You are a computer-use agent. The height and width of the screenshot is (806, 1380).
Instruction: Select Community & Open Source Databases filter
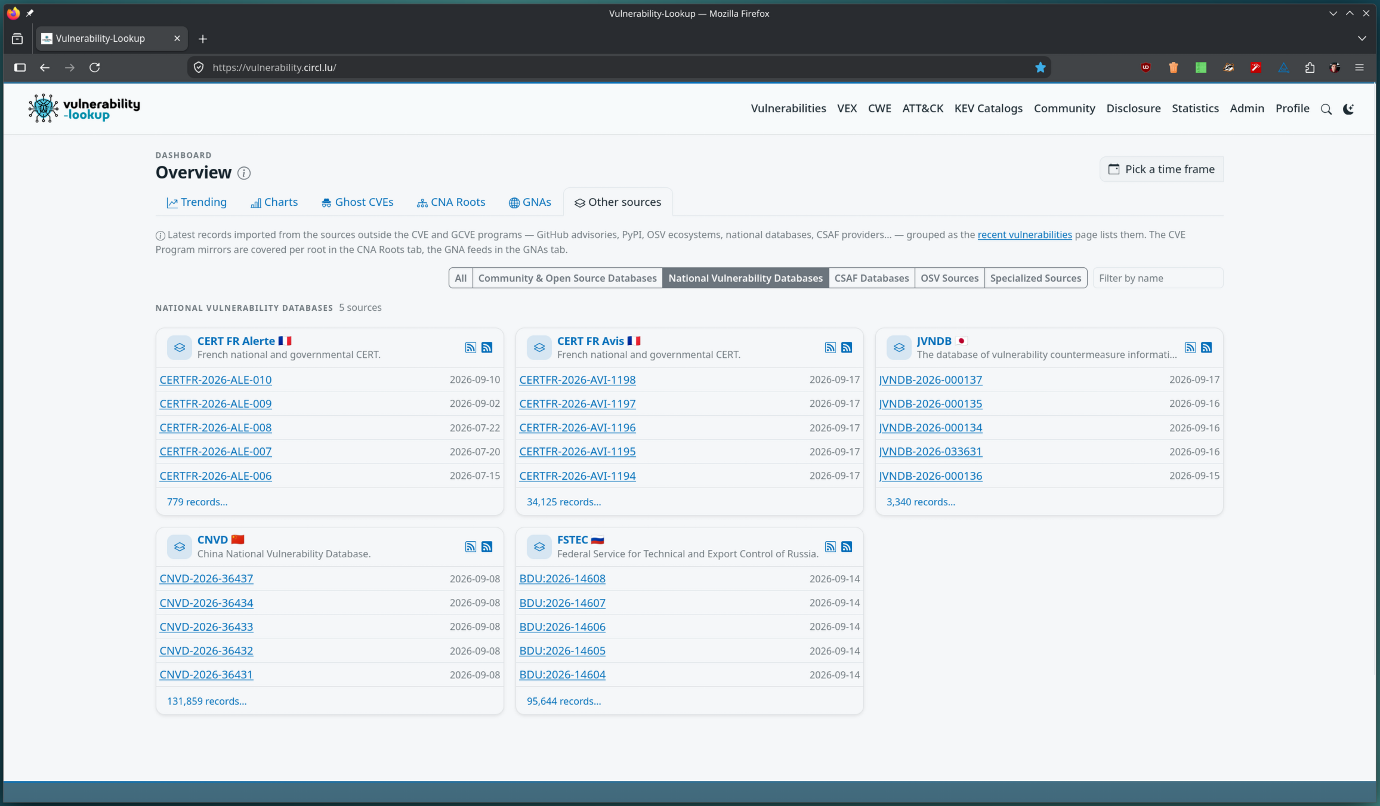click(567, 278)
